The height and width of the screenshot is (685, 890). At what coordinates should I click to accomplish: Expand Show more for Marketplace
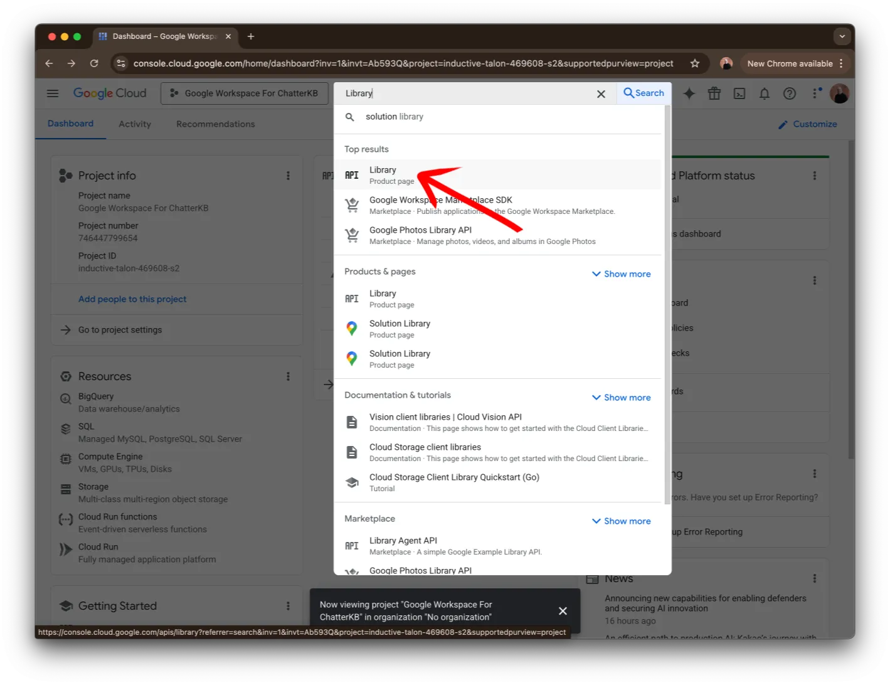point(621,521)
